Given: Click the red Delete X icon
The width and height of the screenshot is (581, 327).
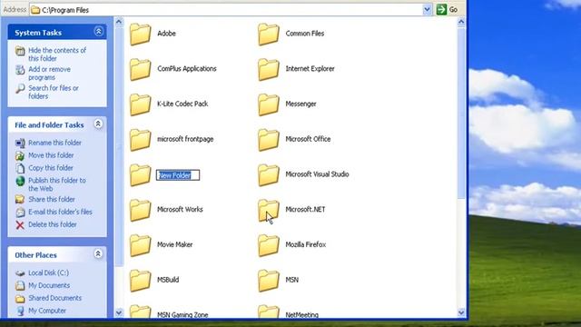Looking at the screenshot, I should (x=20, y=225).
